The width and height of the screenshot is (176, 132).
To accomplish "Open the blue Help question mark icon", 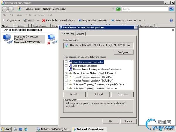I will [171, 21].
